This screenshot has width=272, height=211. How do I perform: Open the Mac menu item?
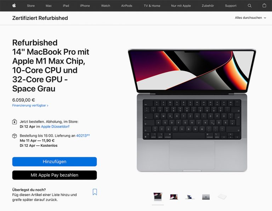click(x=49, y=6)
